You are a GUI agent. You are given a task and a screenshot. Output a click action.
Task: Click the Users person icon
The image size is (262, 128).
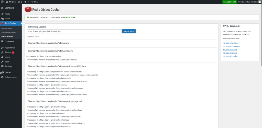coord(2,57)
